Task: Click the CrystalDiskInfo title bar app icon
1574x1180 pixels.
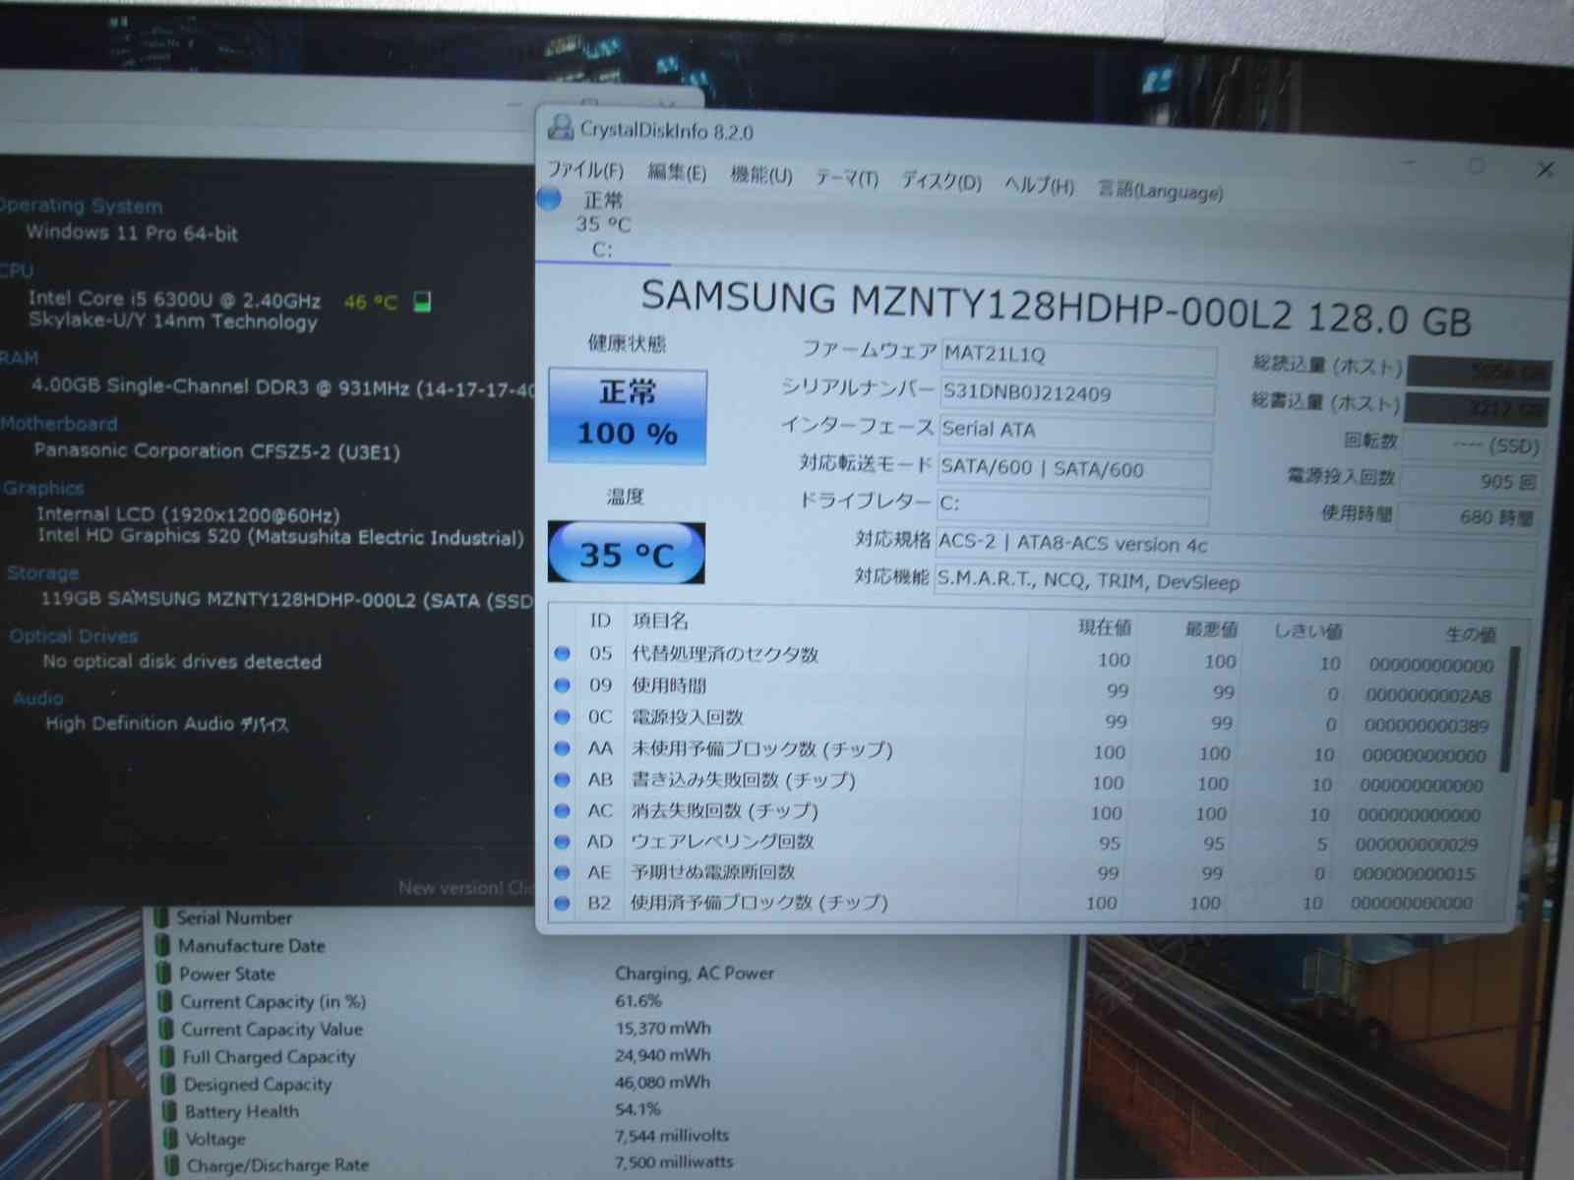Action: point(561,127)
